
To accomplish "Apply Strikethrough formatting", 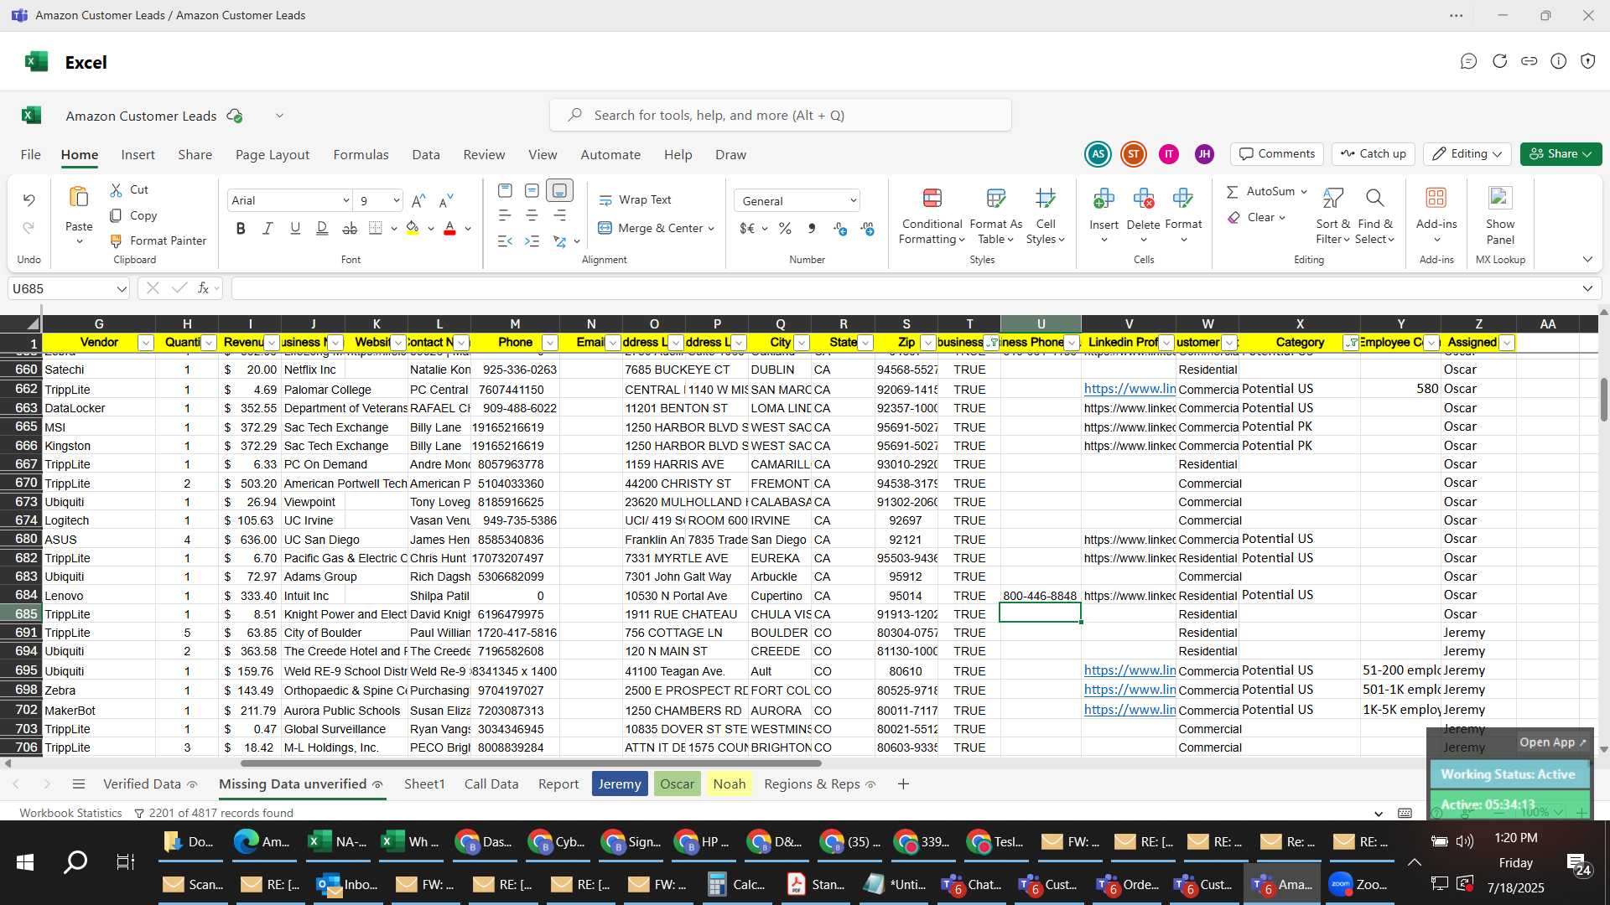I will pyautogui.click(x=350, y=228).
